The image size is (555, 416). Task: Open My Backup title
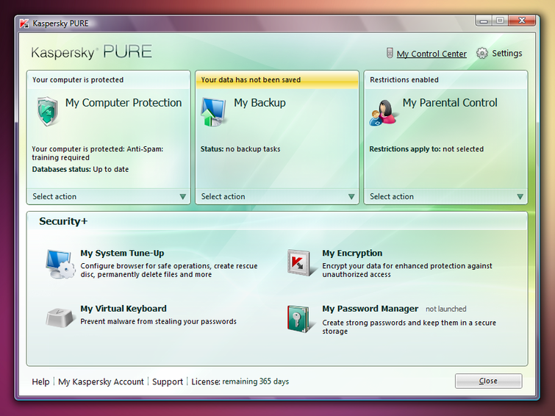tap(259, 103)
